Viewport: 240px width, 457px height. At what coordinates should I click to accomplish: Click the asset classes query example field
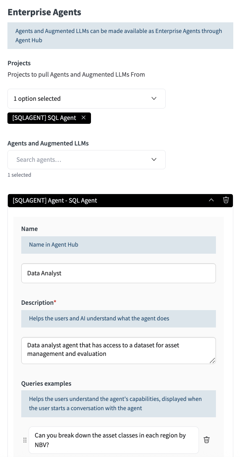(113, 440)
